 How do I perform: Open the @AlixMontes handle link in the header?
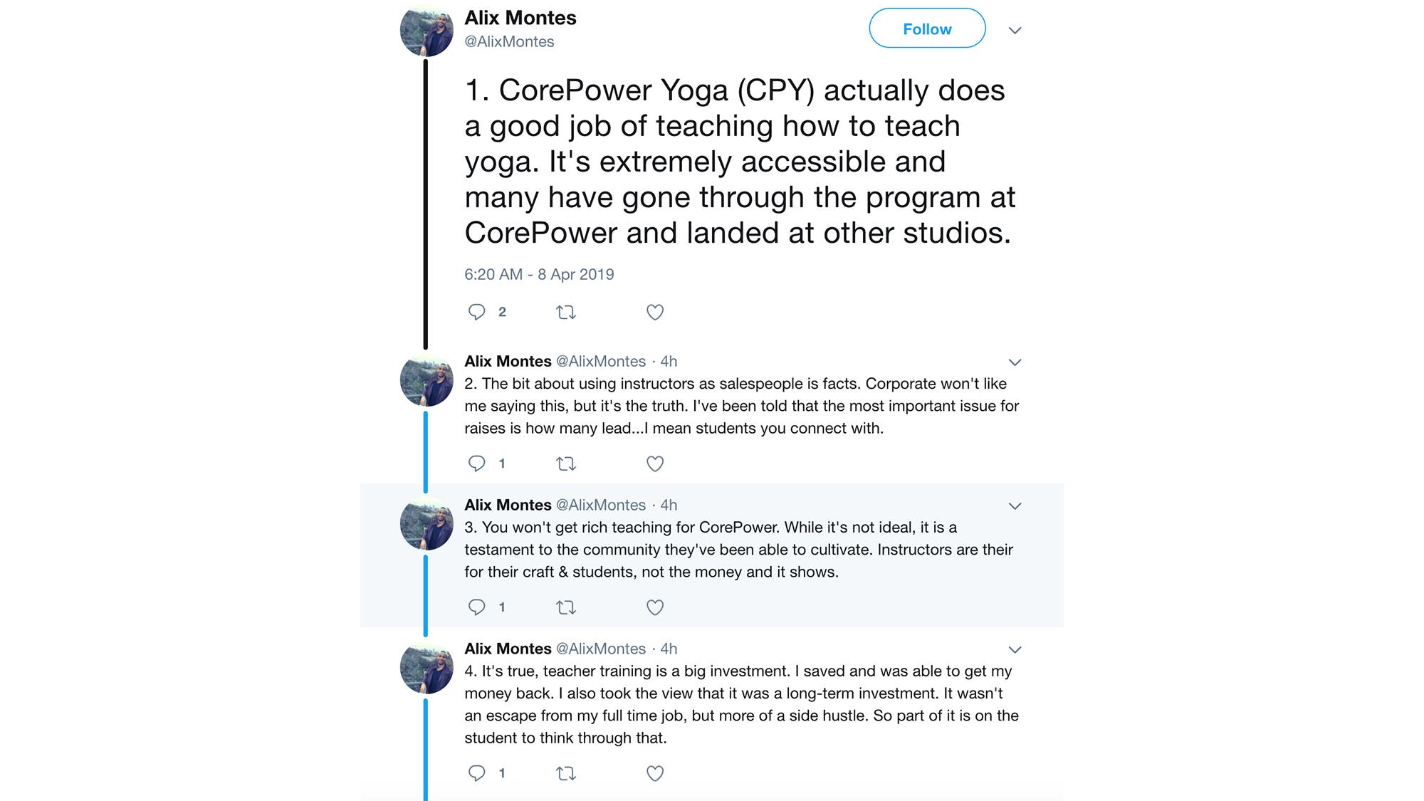tap(509, 41)
